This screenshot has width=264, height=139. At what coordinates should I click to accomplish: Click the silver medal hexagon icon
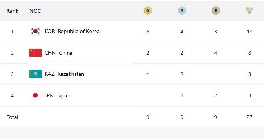tap(182, 11)
